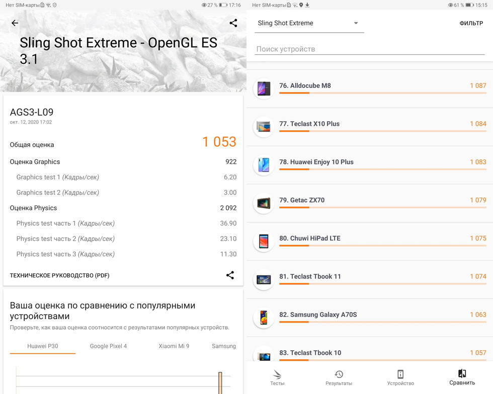The height and width of the screenshot is (394, 493).
Task: Click Physics test часть 3 row label
Action: click(x=65, y=254)
